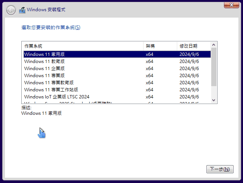243x183 pixels.
Task: Click 2024/9/6 date in IoT LTSC row
Action: click(x=189, y=97)
